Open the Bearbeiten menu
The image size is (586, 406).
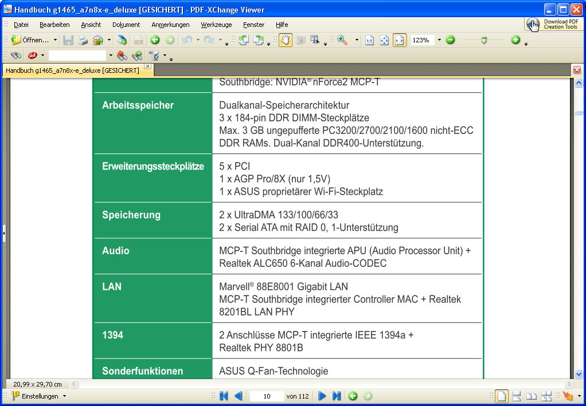click(54, 25)
